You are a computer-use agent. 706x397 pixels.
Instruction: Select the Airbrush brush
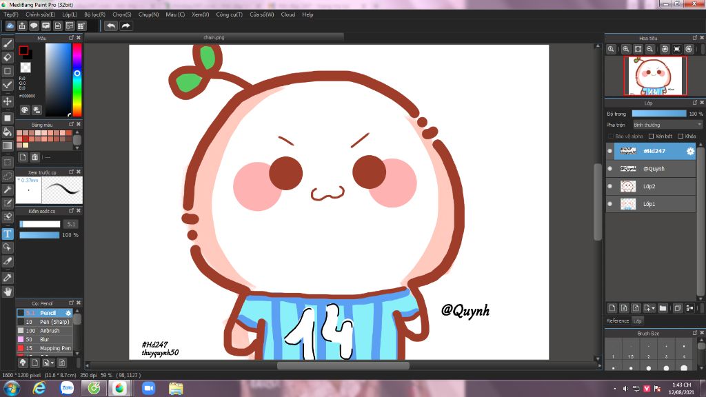coord(45,330)
